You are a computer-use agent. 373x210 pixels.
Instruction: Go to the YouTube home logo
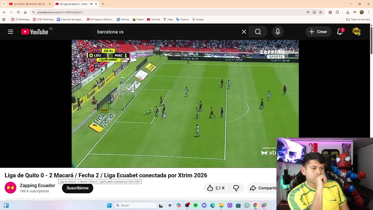pyautogui.click(x=35, y=32)
